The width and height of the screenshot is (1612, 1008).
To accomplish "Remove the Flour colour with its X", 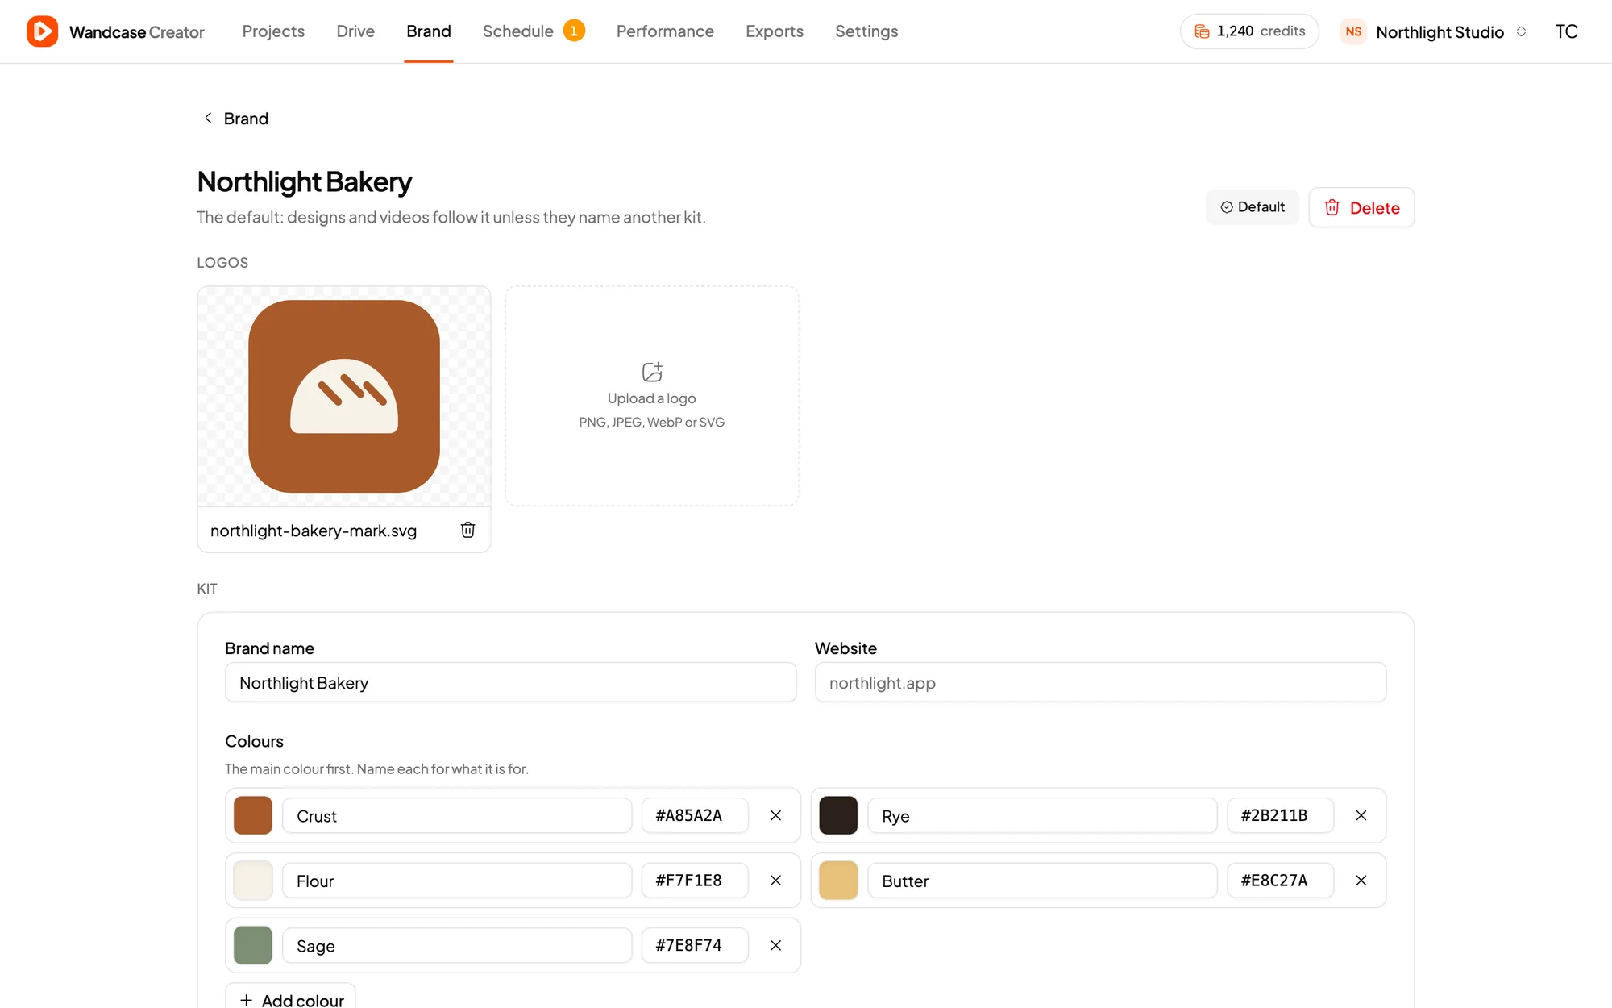I will coord(775,881).
